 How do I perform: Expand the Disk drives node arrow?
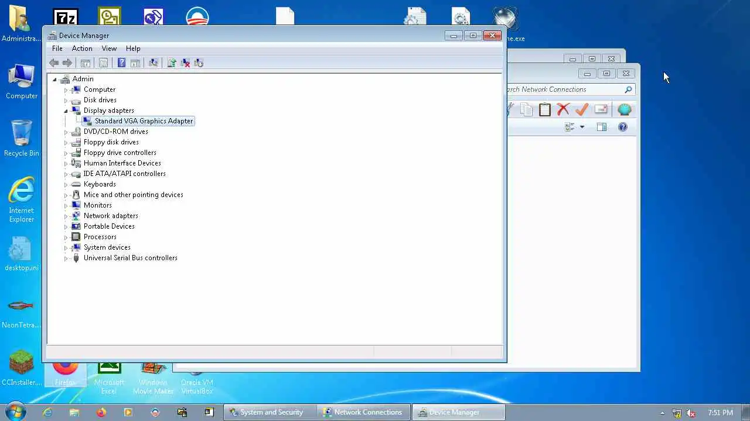click(x=66, y=100)
